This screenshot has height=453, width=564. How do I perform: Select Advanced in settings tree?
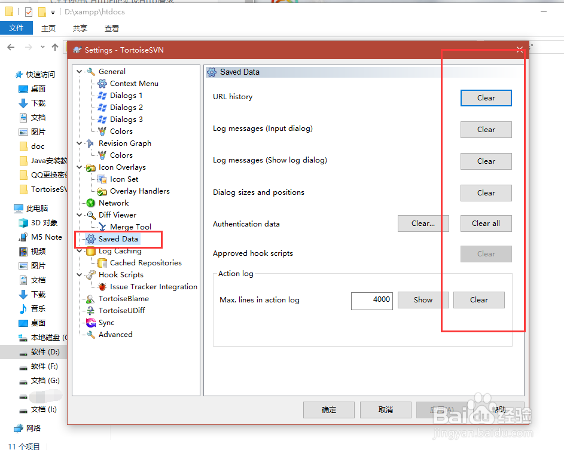pyautogui.click(x=115, y=335)
